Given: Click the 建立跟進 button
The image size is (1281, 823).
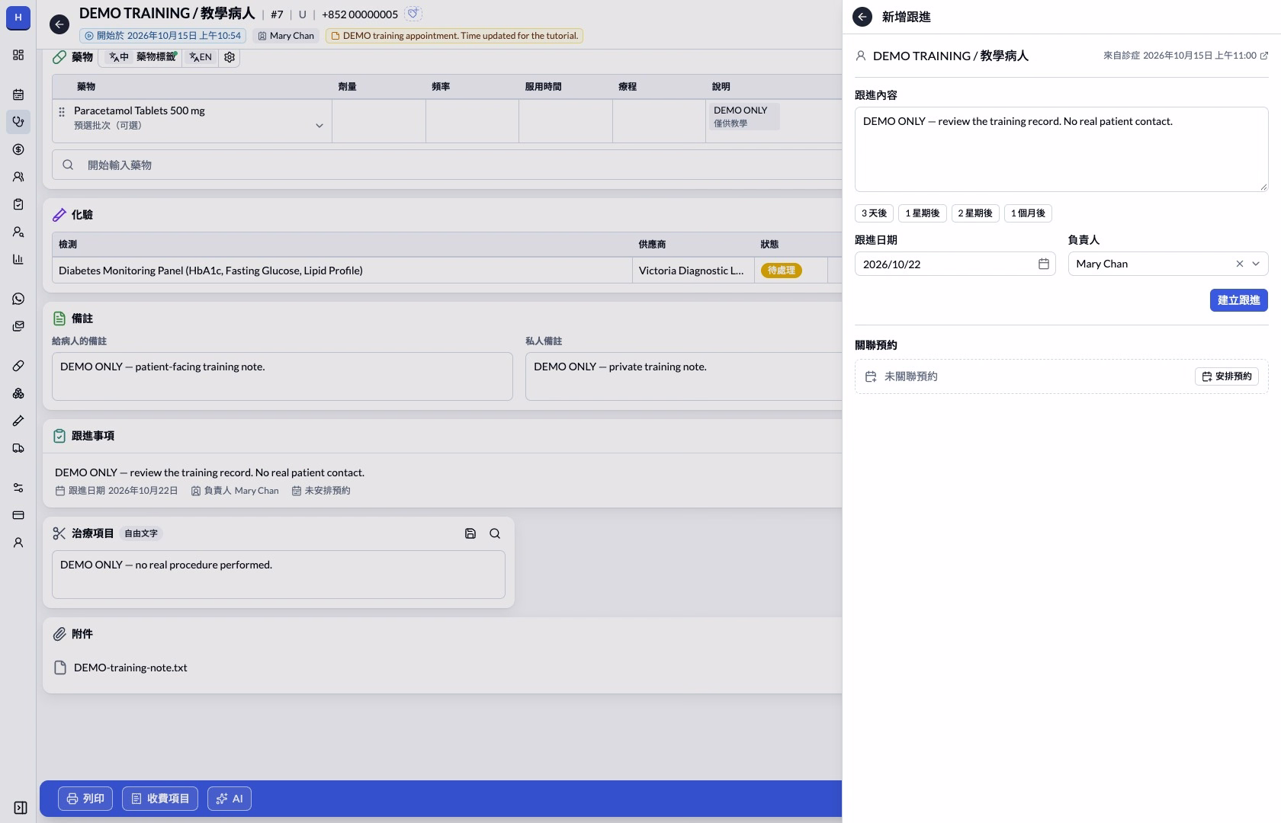Looking at the screenshot, I should [1238, 300].
